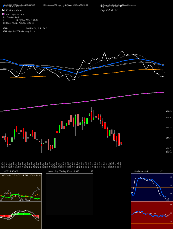Click the 'Avg Vol: 0.156 M' label
This screenshot has width=173, height=229.
pos(111,6)
